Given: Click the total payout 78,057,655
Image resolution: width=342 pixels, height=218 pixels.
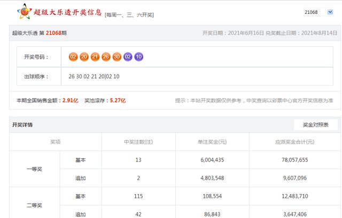Looking at the screenshot, I should coord(295,160).
